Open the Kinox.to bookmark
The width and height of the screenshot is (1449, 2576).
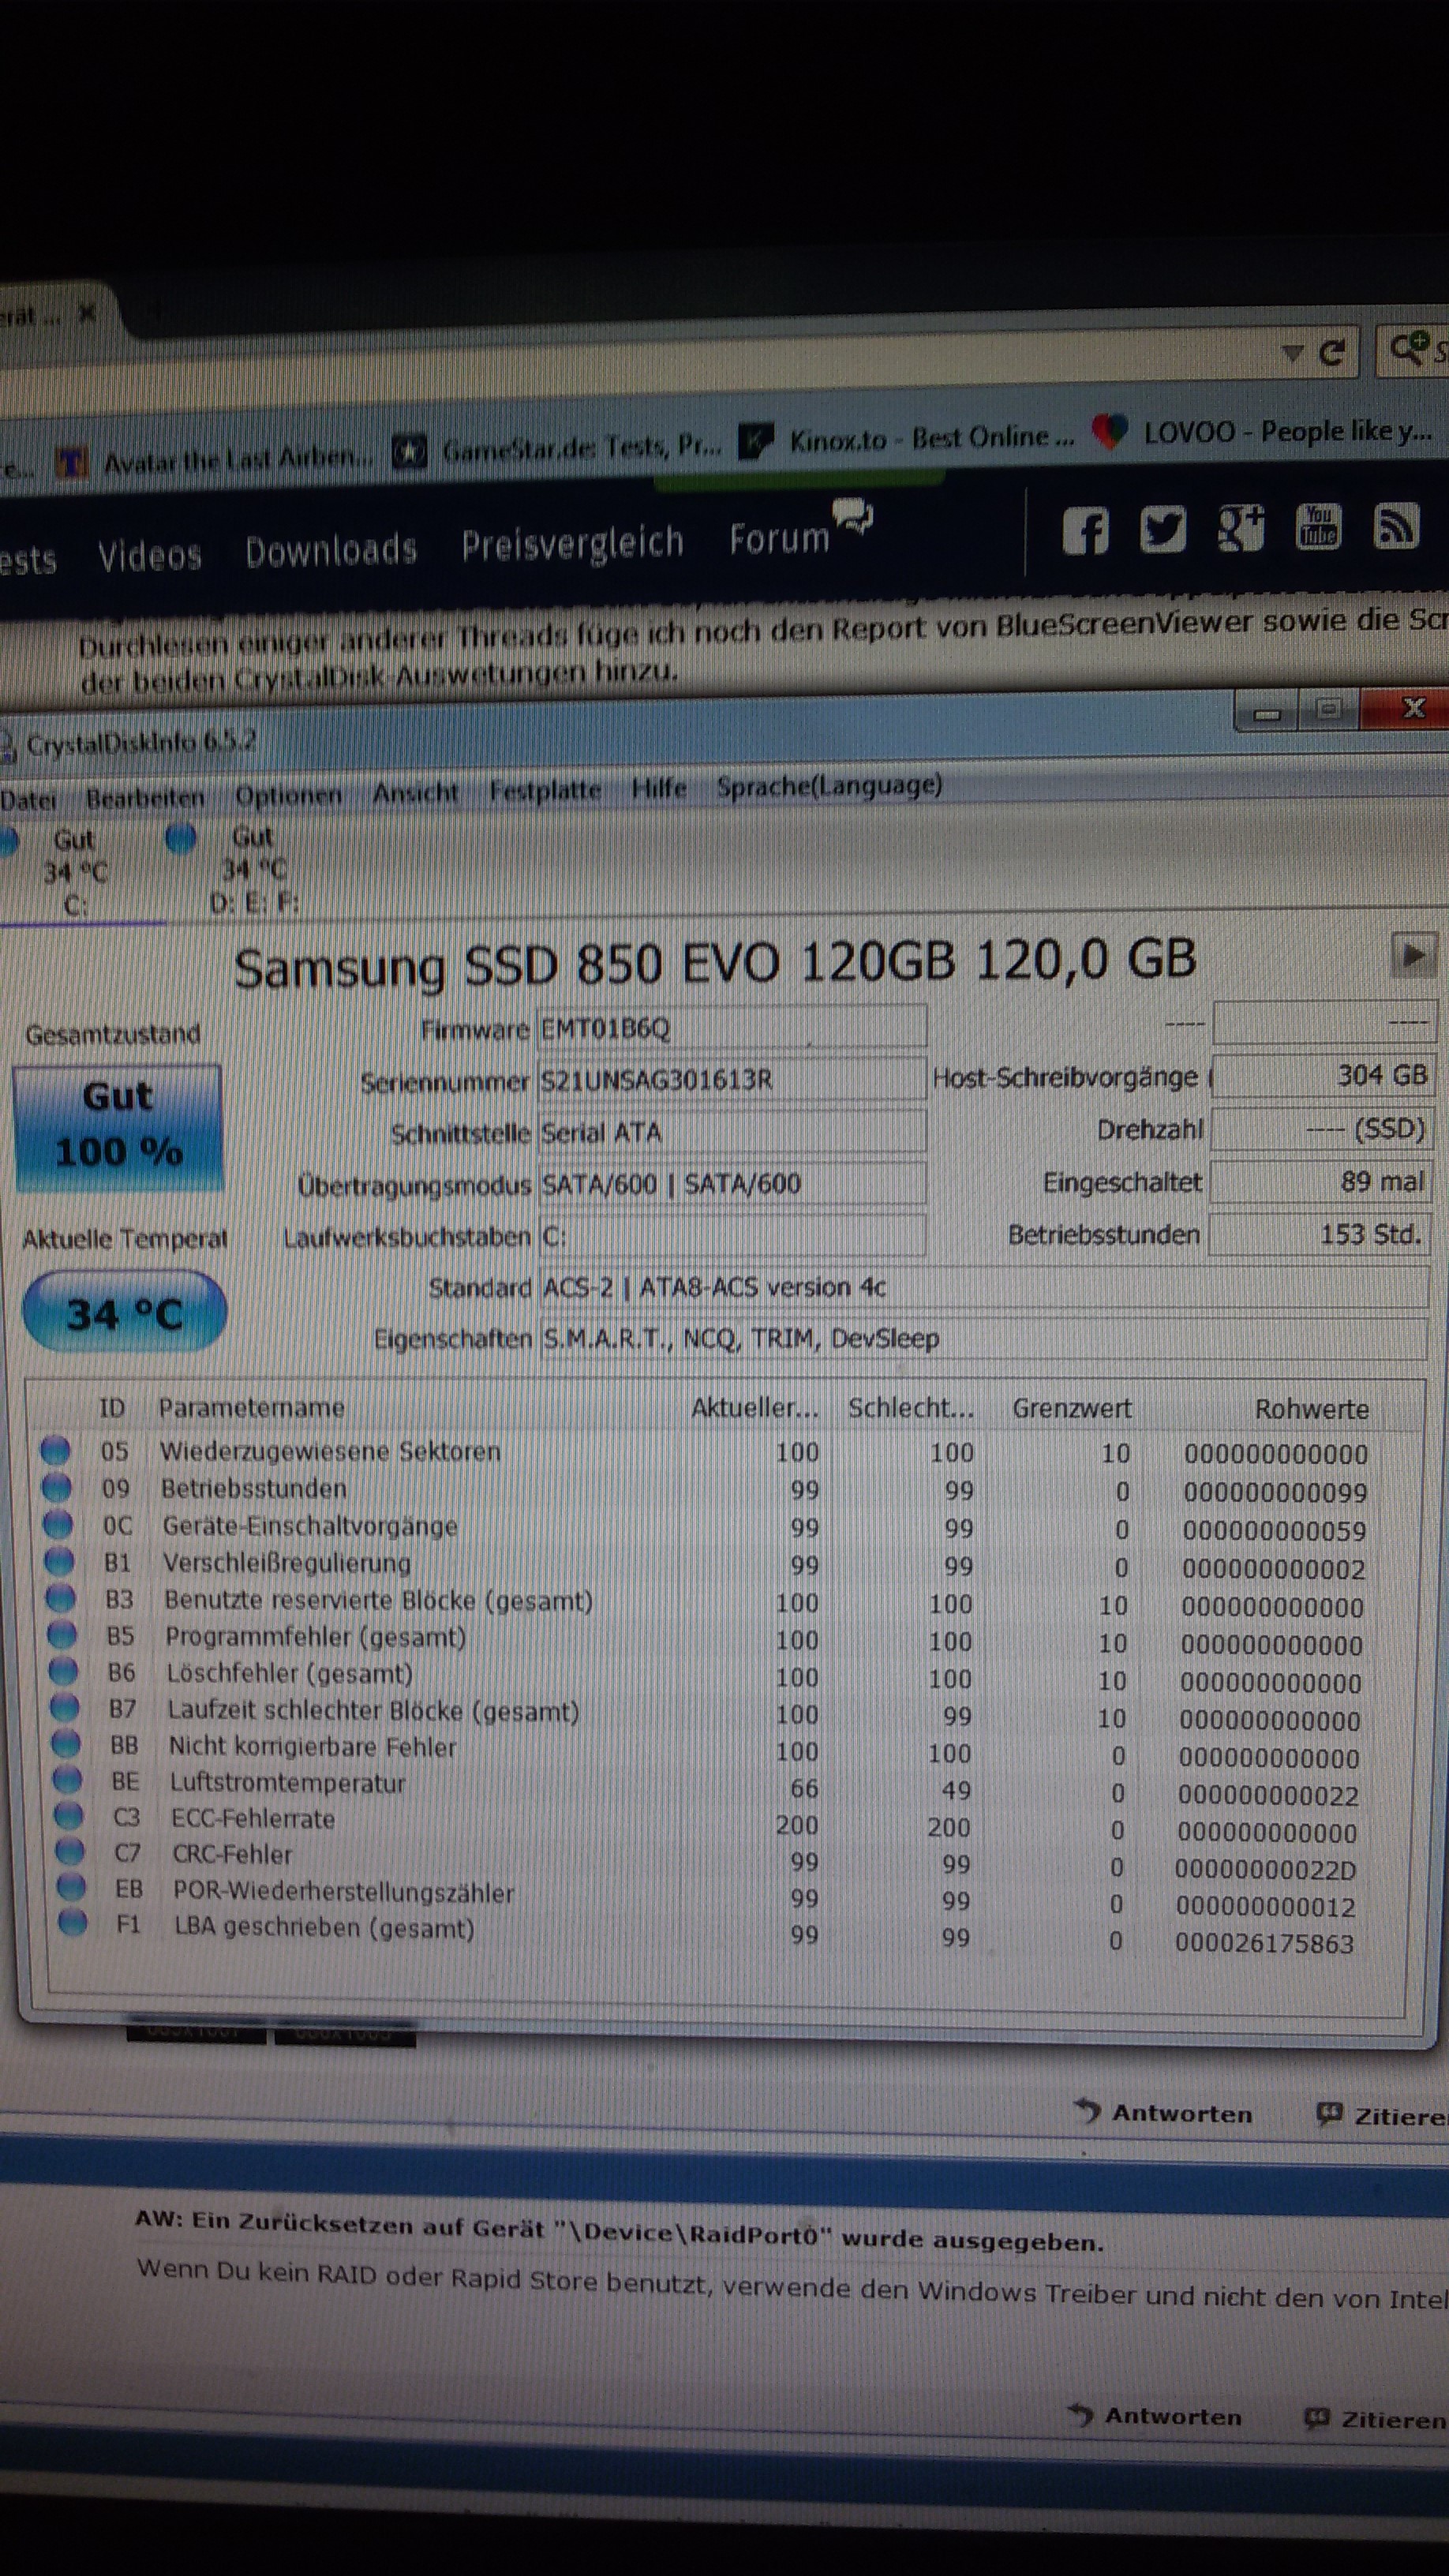click(906, 439)
